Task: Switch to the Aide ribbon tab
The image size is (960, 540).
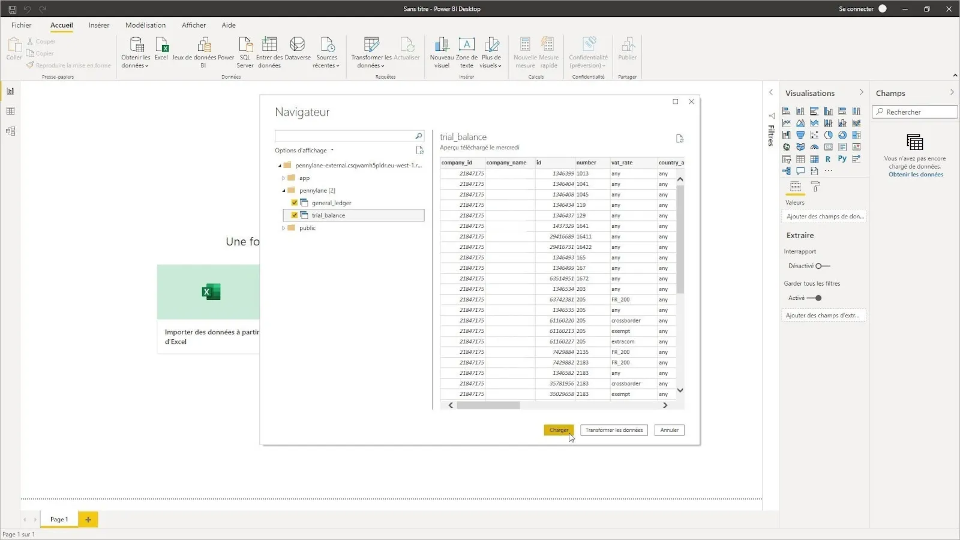Action: (x=229, y=25)
